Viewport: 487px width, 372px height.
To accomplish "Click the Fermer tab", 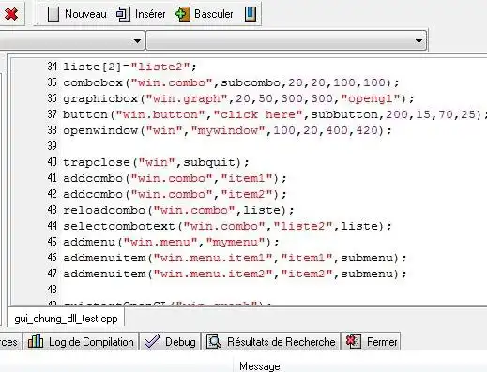I will [x=372, y=342].
